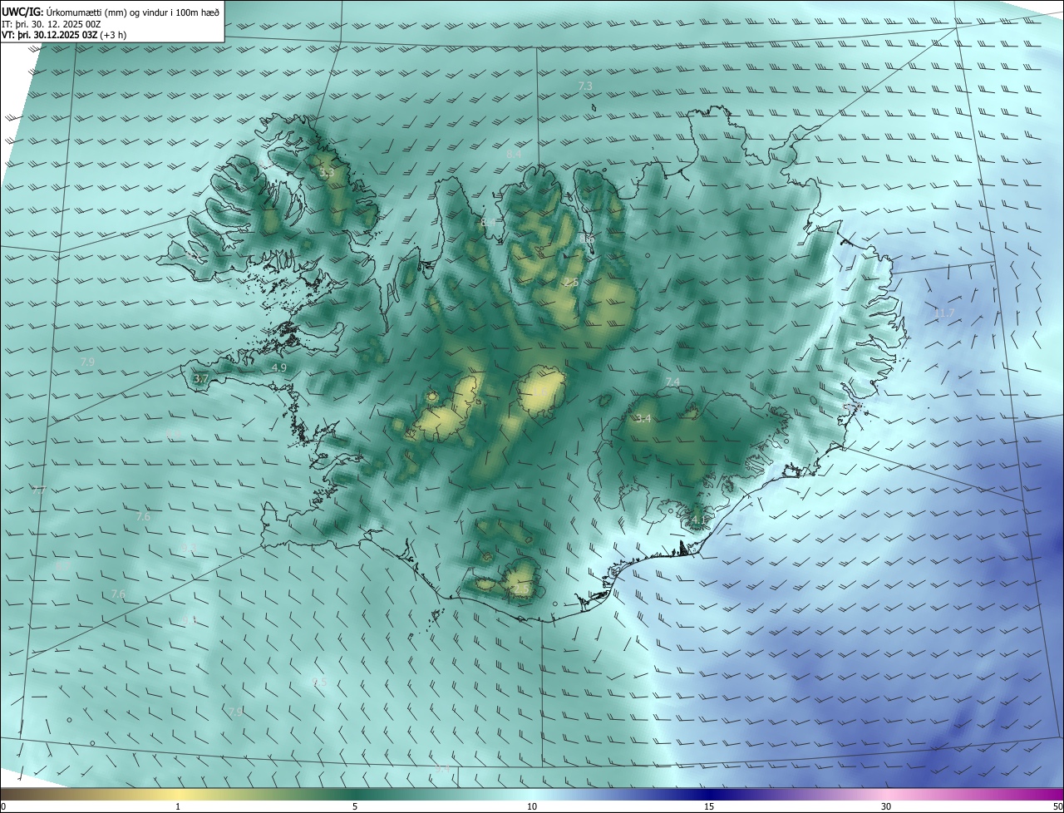Click the 3.7 value label on the map
This screenshot has height=813, width=1064.
(200, 378)
